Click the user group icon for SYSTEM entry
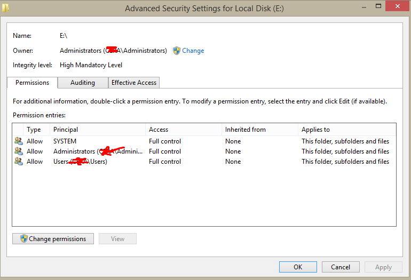 19,141
